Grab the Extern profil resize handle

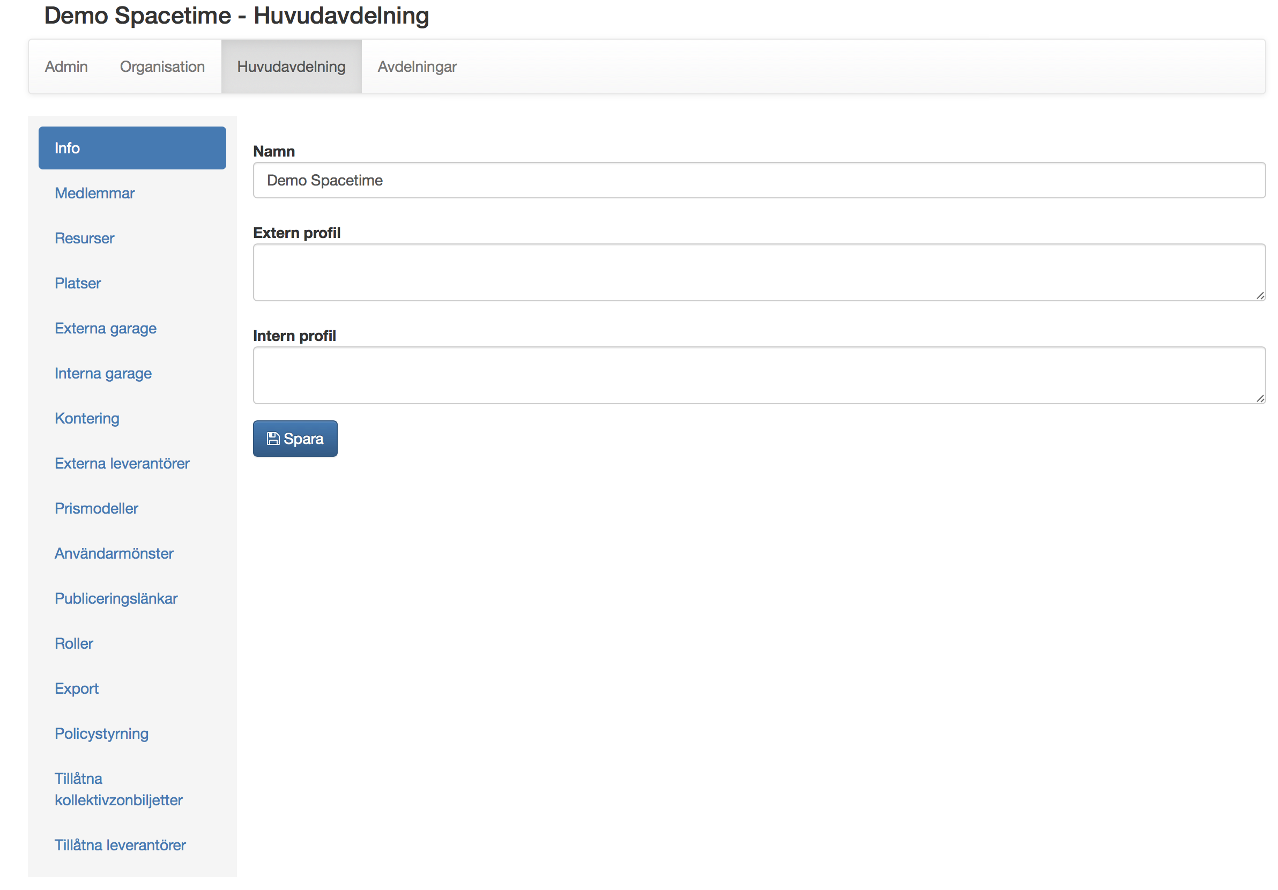[1260, 295]
